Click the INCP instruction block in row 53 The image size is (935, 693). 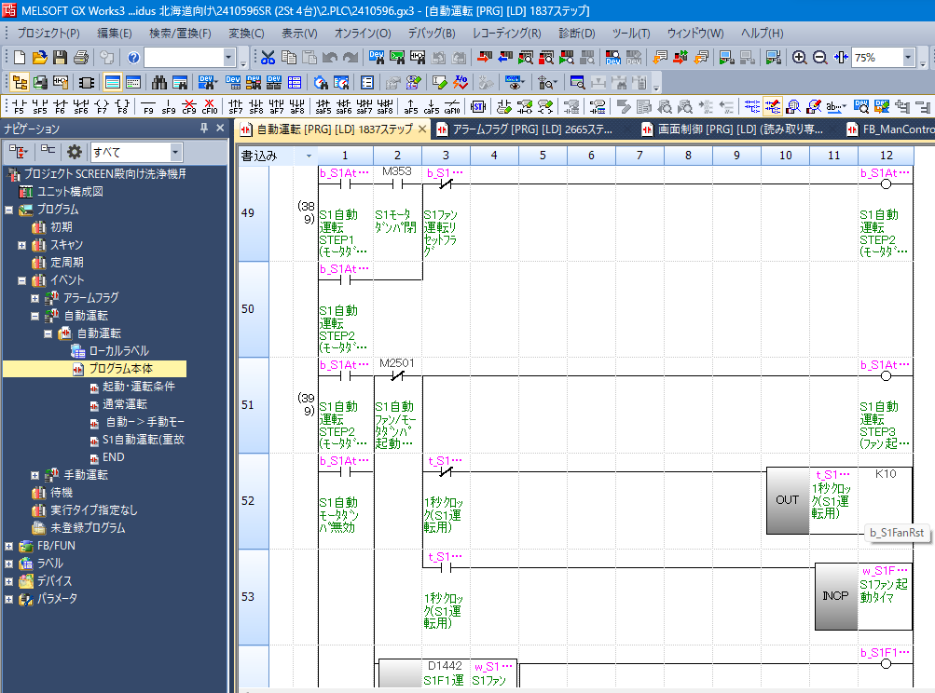pos(835,596)
